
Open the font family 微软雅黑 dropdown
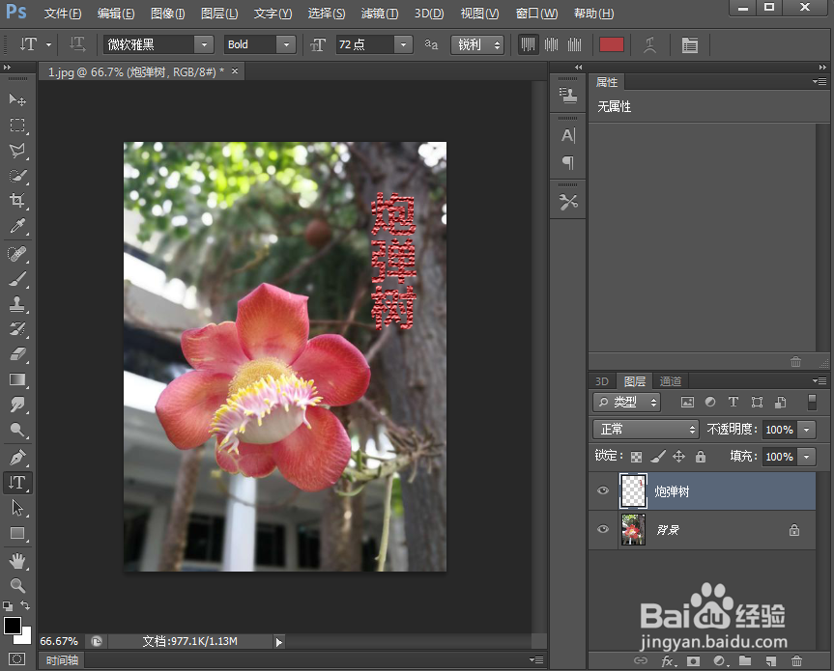tap(204, 45)
